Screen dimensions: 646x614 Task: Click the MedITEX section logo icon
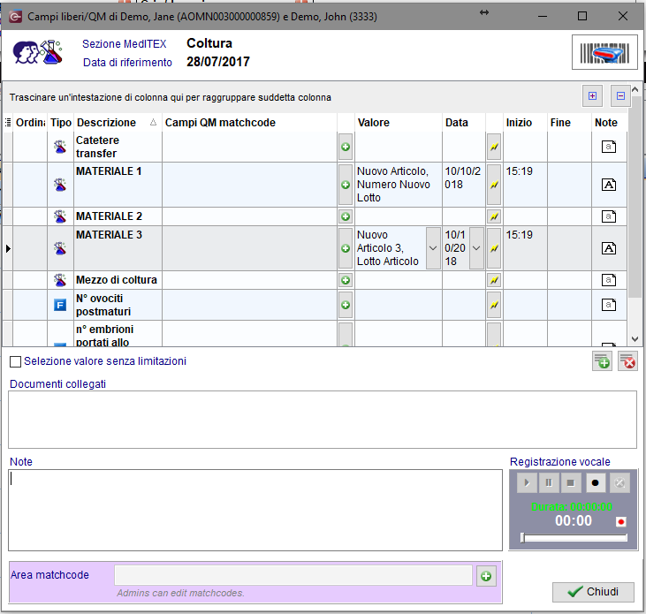click(37, 52)
